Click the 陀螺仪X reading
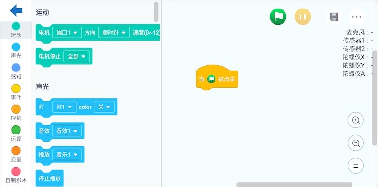This screenshot has height=187, width=378. click(x=358, y=57)
